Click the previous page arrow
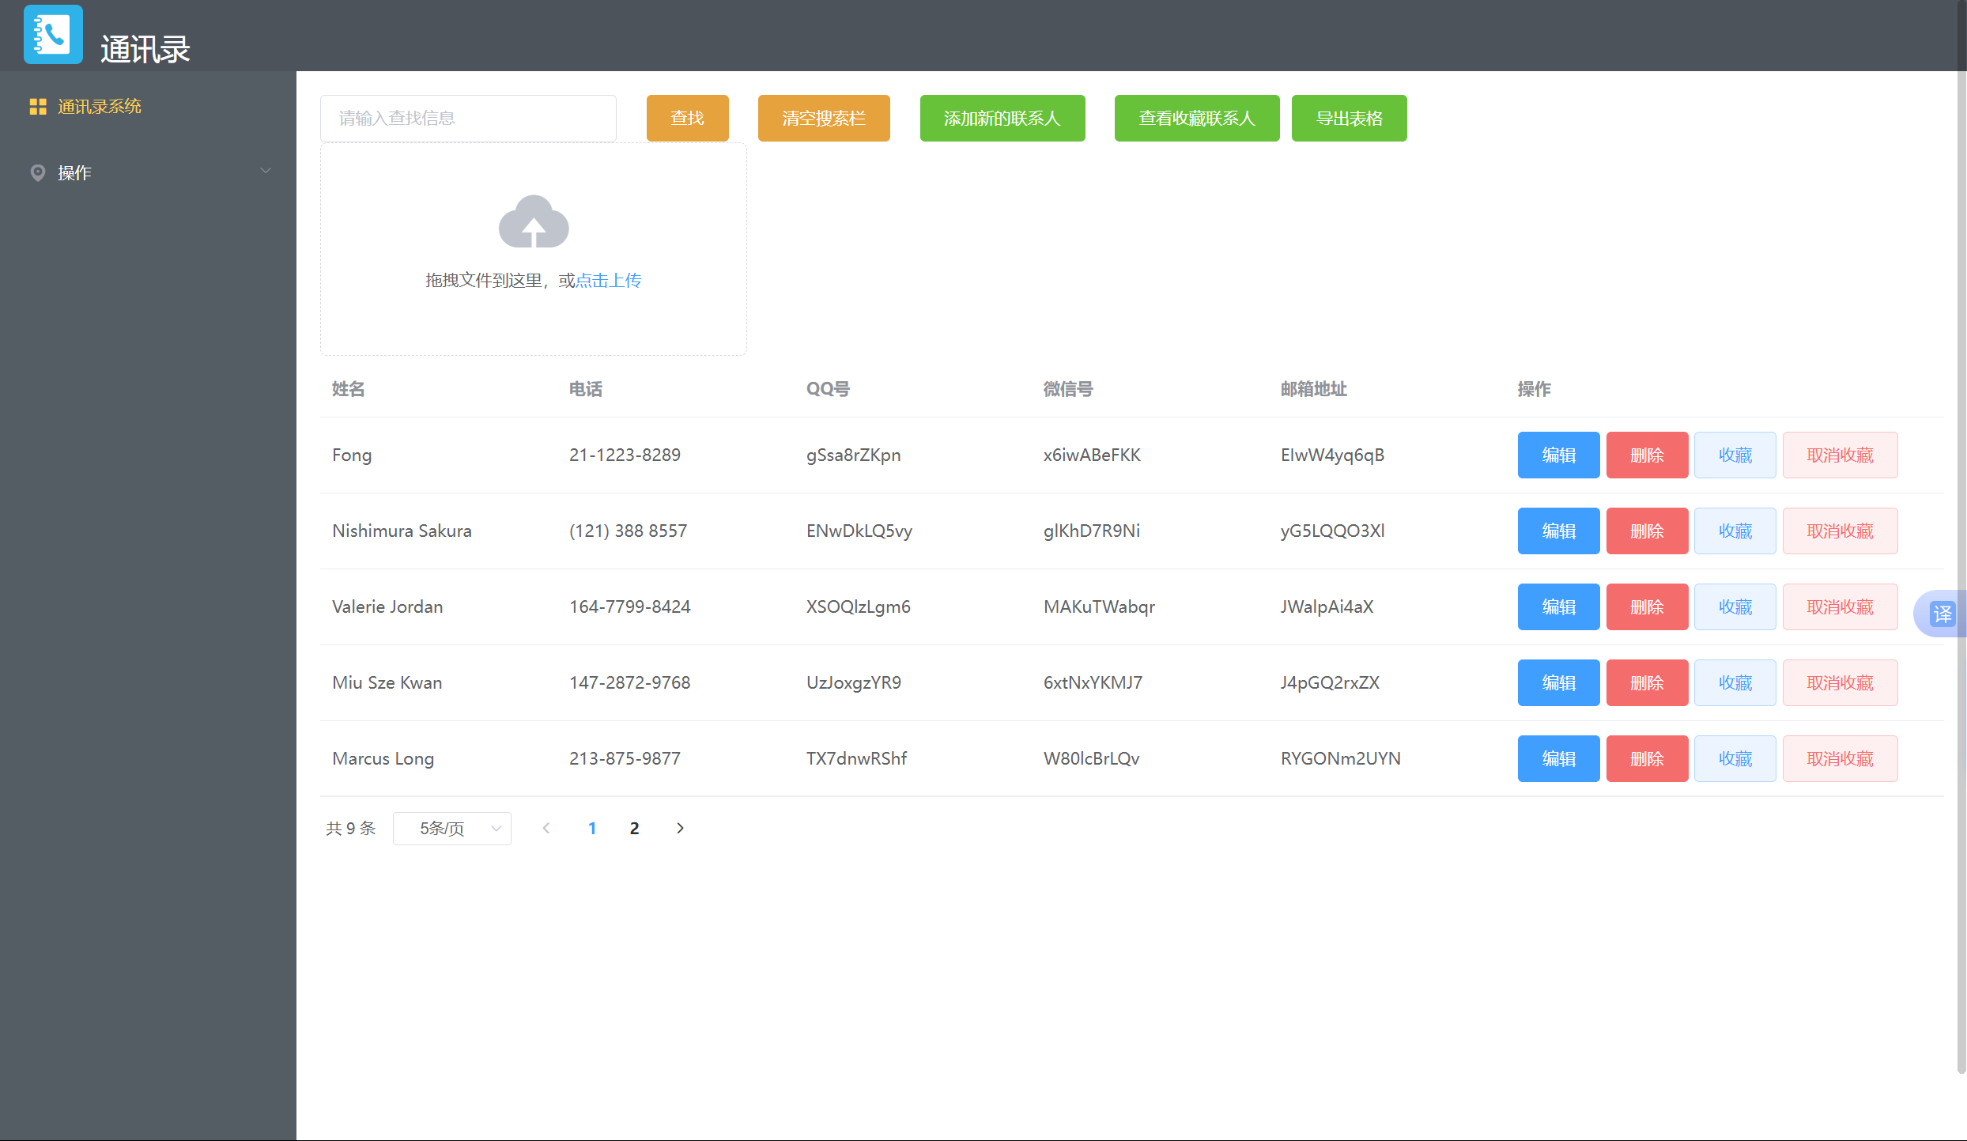Viewport: 1967px width, 1141px height. [x=546, y=828]
